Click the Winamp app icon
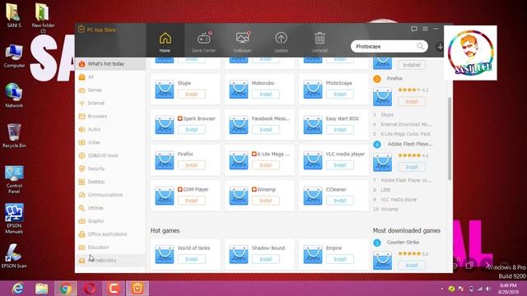 (239, 196)
